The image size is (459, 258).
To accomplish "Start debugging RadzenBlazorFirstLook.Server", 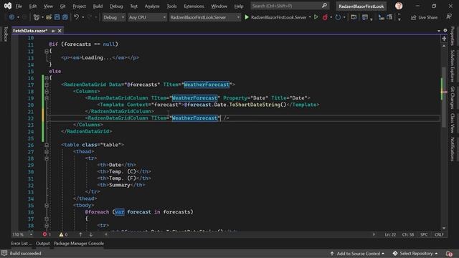I will (275, 17).
